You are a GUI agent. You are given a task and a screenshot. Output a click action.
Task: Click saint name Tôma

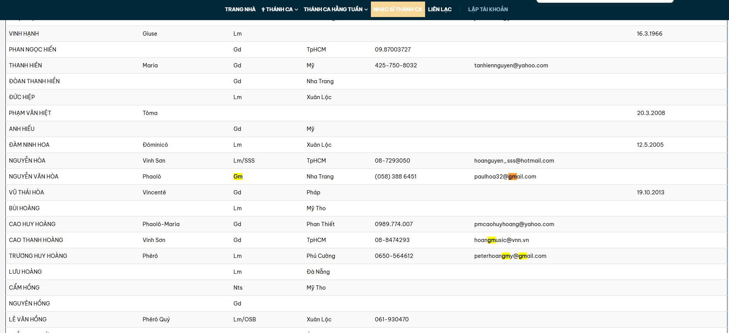coord(150,113)
